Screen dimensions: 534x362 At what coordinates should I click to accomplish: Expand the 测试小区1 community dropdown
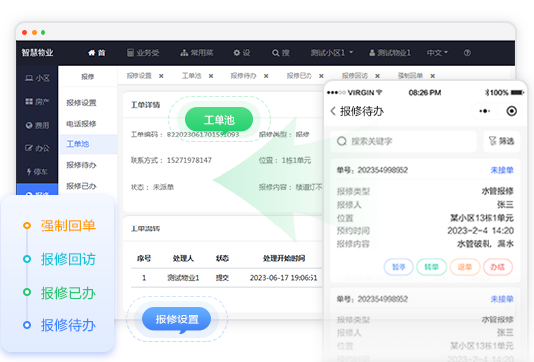pos(331,53)
